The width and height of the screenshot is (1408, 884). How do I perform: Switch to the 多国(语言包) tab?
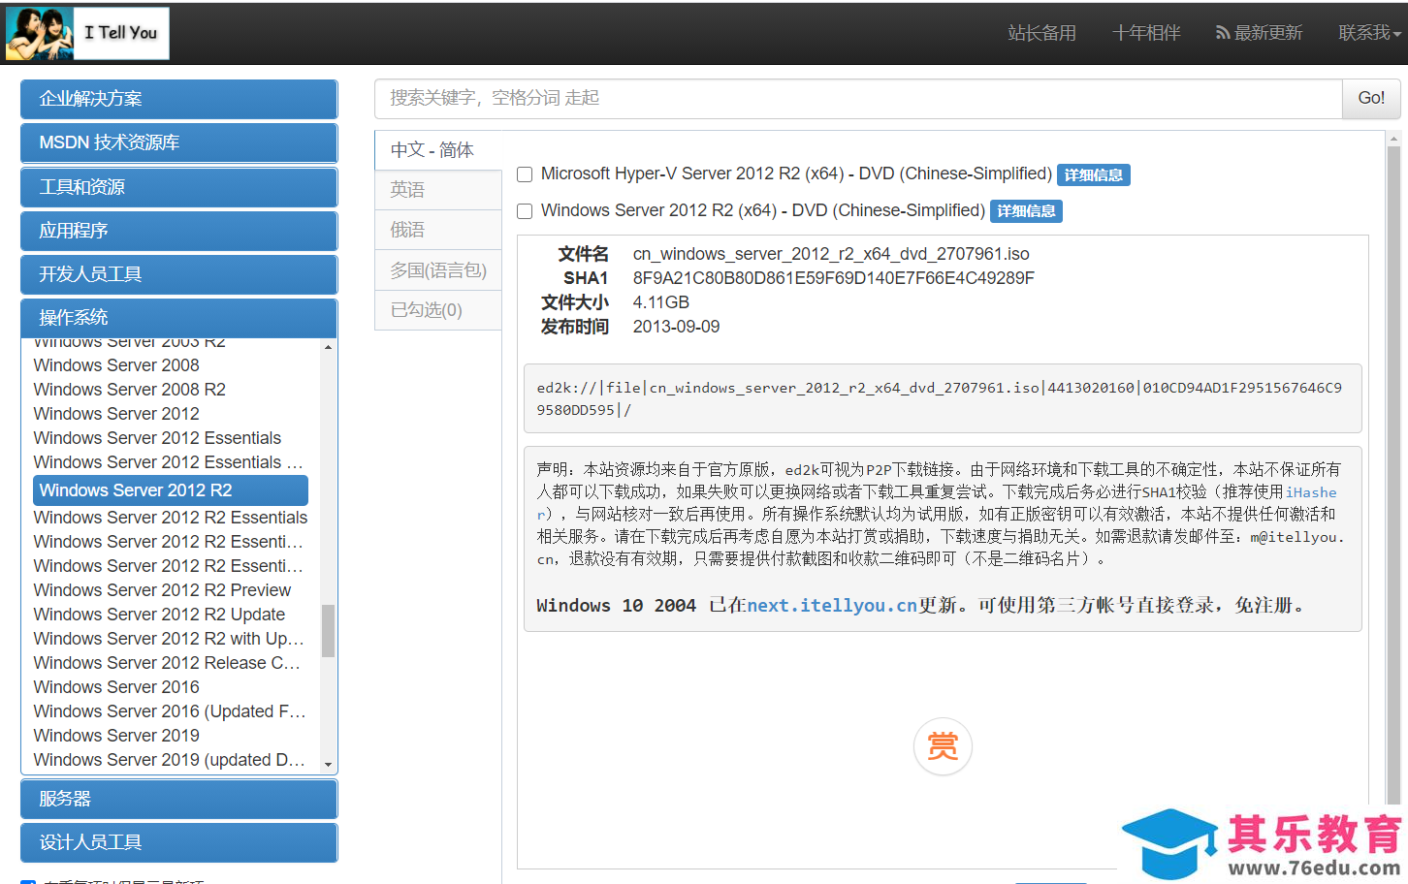point(438,270)
